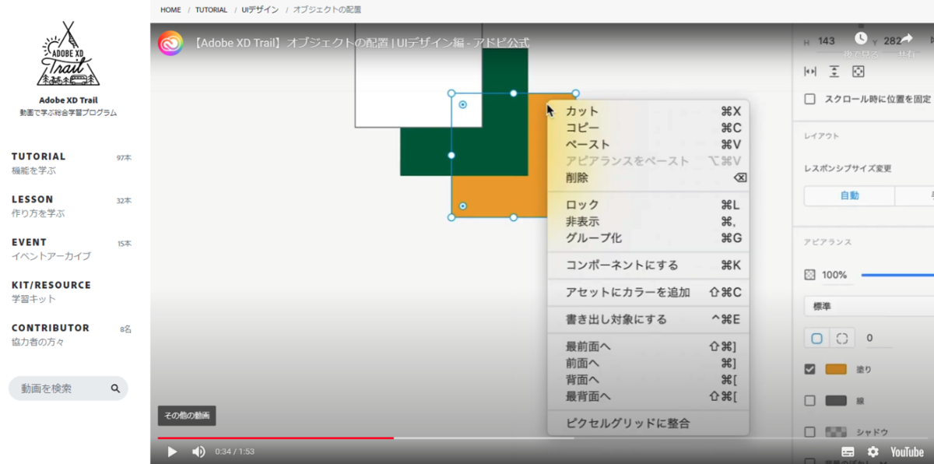Focus the 動画を検索 search field
Viewport: 934px width, 464px height.
68,388
